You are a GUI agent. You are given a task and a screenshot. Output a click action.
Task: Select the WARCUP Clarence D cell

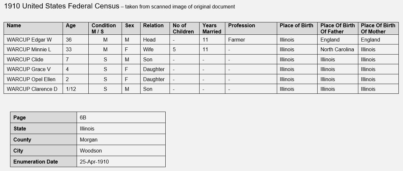33,89
